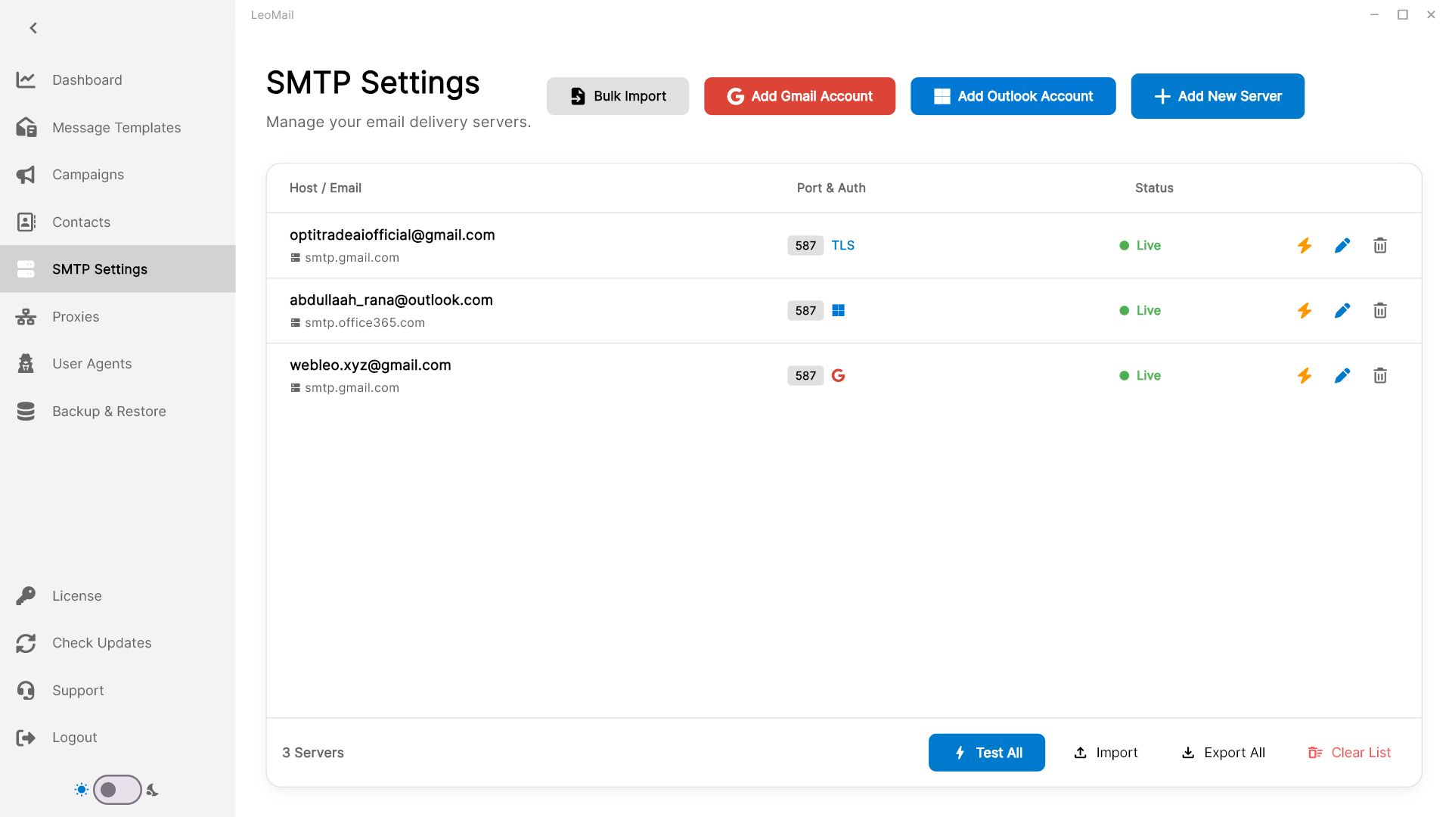Click the Contacts address book icon
The height and width of the screenshot is (817, 1452).
[26, 222]
